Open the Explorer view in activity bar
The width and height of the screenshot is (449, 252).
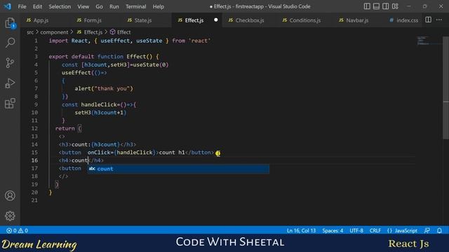[10, 23]
